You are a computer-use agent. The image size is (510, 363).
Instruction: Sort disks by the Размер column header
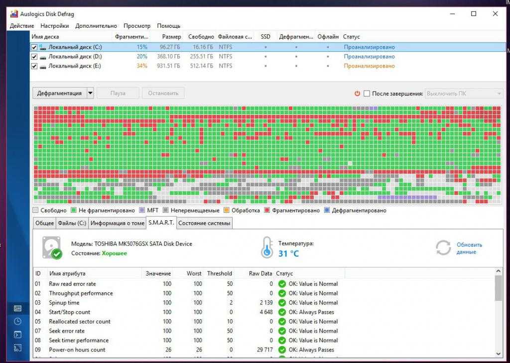tap(166, 37)
